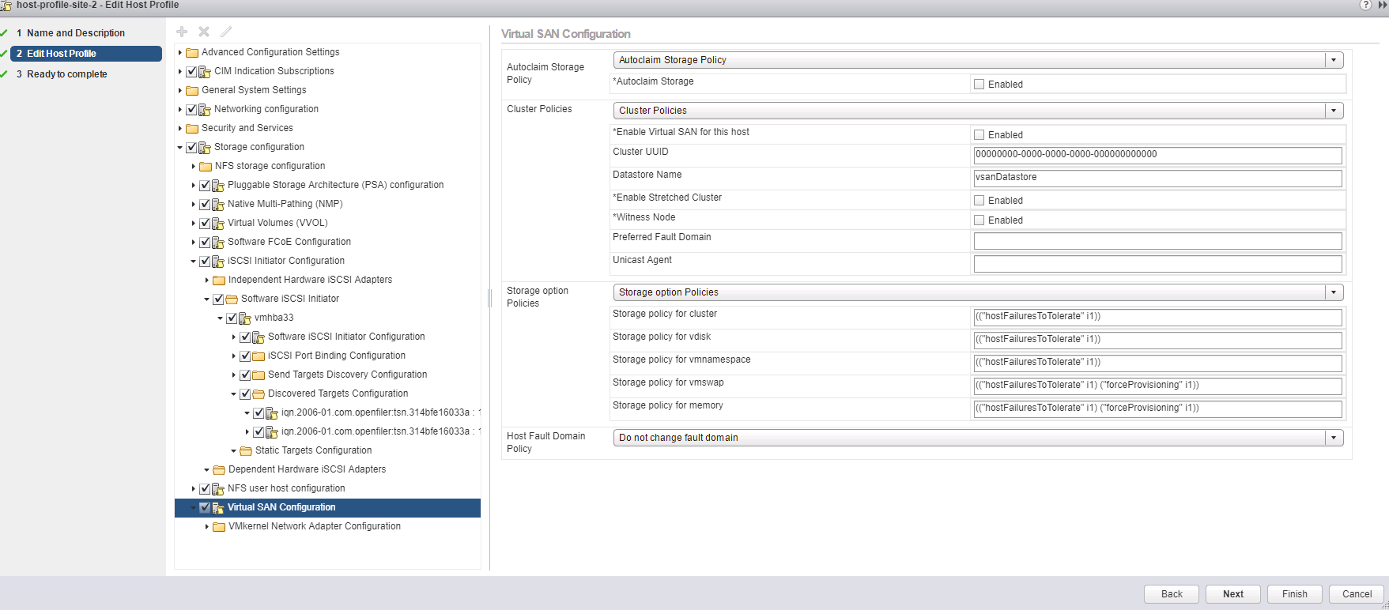Image resolution: width=1389 pixels, height=610 pixels.
Task: Select the Ready to complete step
Action: (x=67, y=74)
